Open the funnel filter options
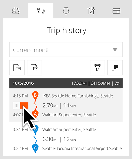Screen dimensions: 132x159 (97, 68)
